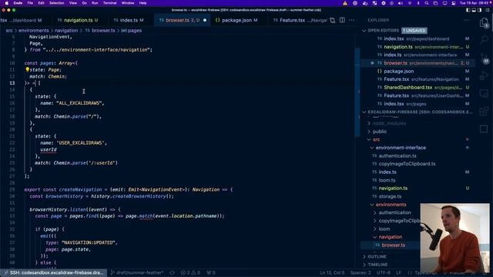Click the Synchronize Changes icon in status bar

pyautogui.click(x=172, y=272)
